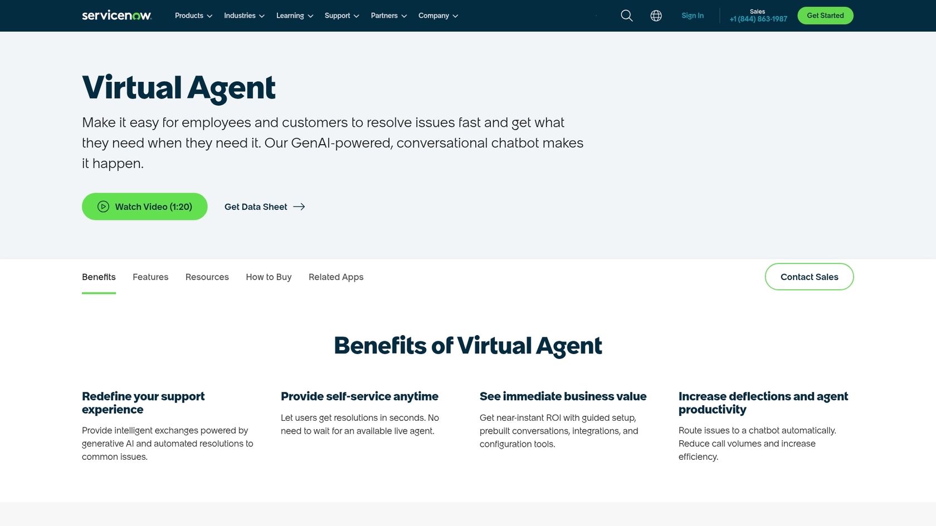Click the Contact Sales button
Viewport: 936px width, 526px height.
(x=809, y=277)
